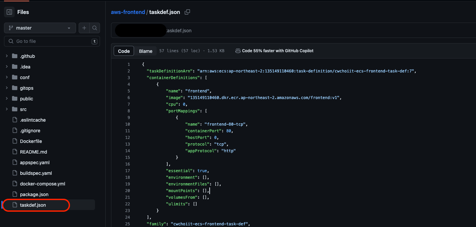Image resolution: width=476 pixels, height=227 pixels.
Task: Click the .github folder name
Action: [x=27, y=56]
